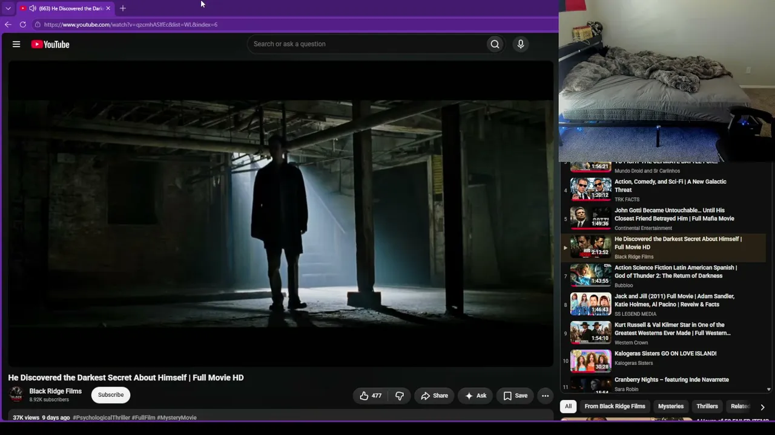This screenshot has height=435, width=775.
Task: Open Black Ridge Films channel avatar
Action: (16, 395)
